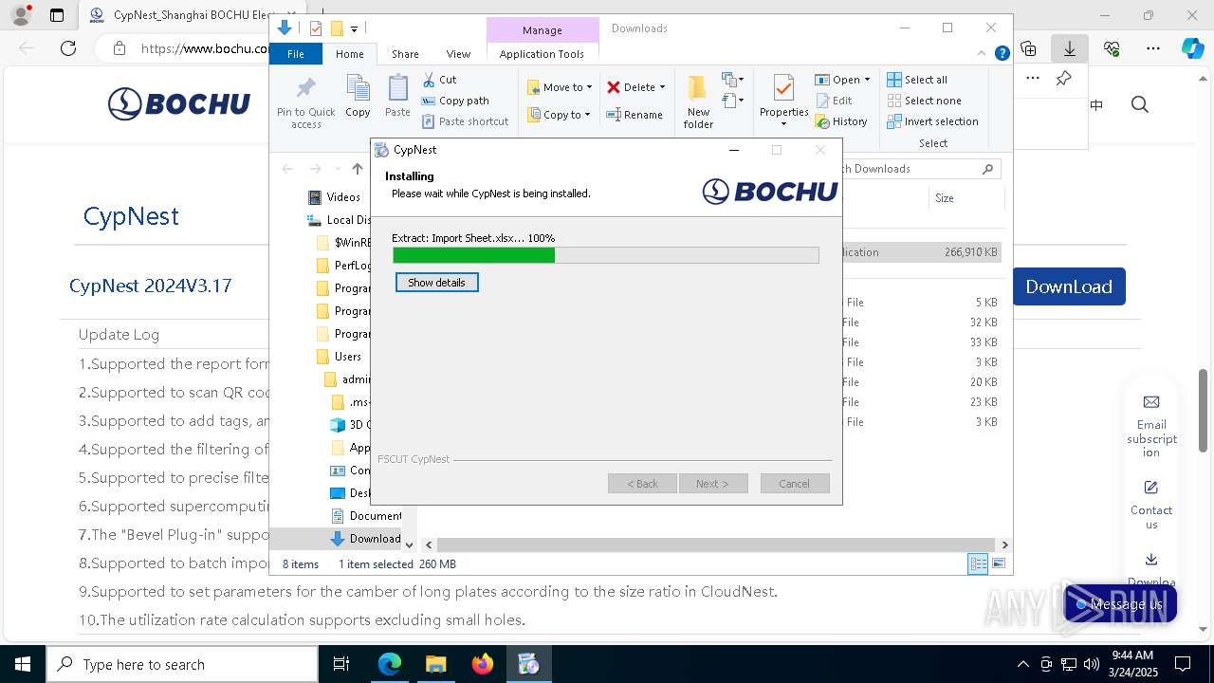
Task: Switch Explorer to large icons view
Action: [x=998, y=564]
